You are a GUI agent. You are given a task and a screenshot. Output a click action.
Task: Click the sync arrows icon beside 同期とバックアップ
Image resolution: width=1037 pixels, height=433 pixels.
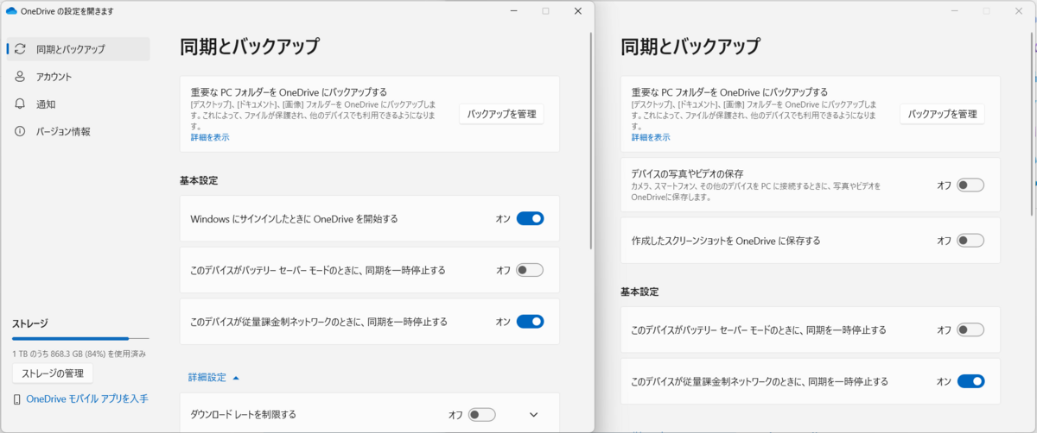20,49
